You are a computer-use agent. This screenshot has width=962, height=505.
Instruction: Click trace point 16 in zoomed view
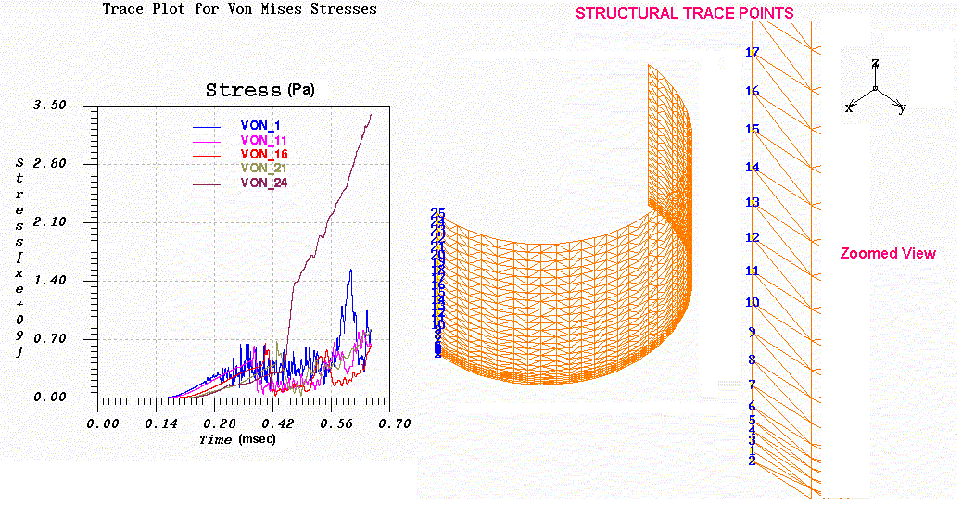point(753,92)
